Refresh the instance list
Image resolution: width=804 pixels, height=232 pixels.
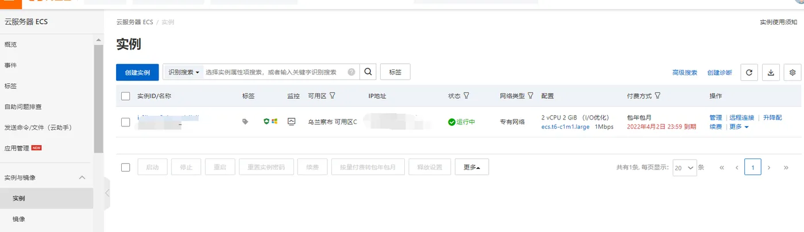[x=748, y=72]
